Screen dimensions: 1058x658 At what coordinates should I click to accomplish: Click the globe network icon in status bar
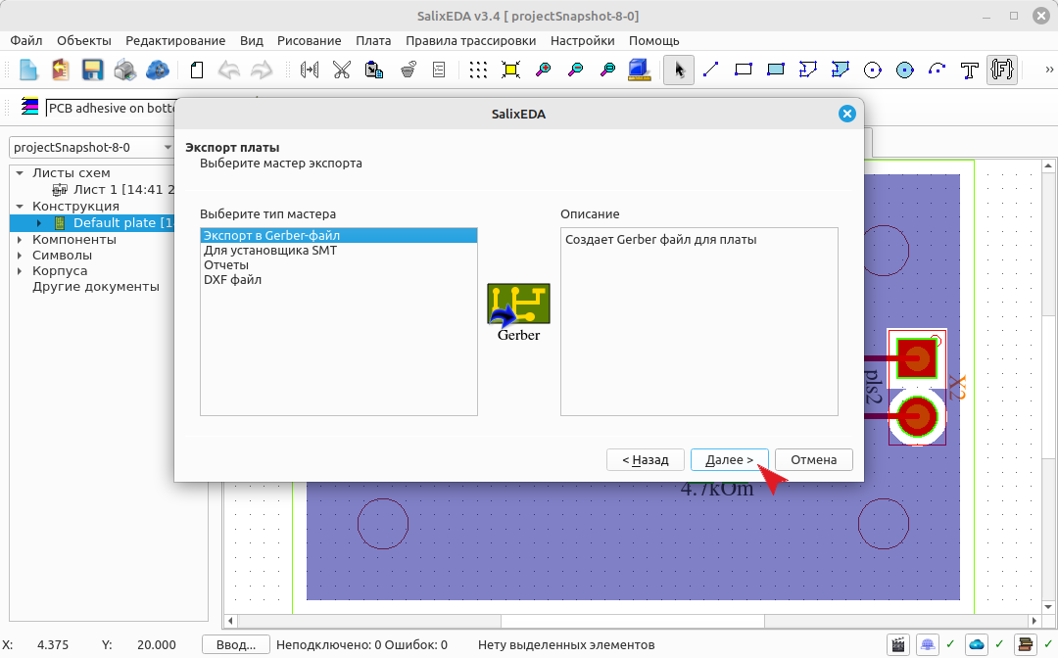pyautogui.click(x=928, y=644)
